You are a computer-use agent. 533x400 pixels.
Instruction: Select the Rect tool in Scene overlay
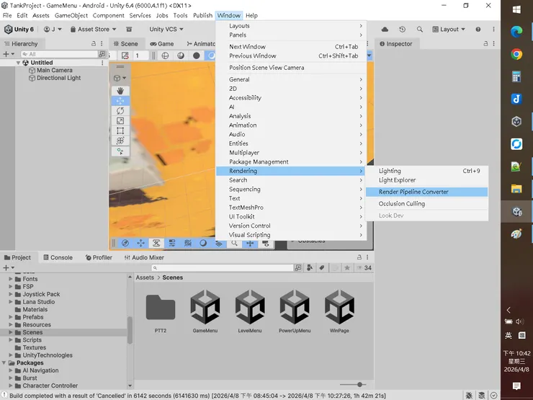[x=120, y=131]
